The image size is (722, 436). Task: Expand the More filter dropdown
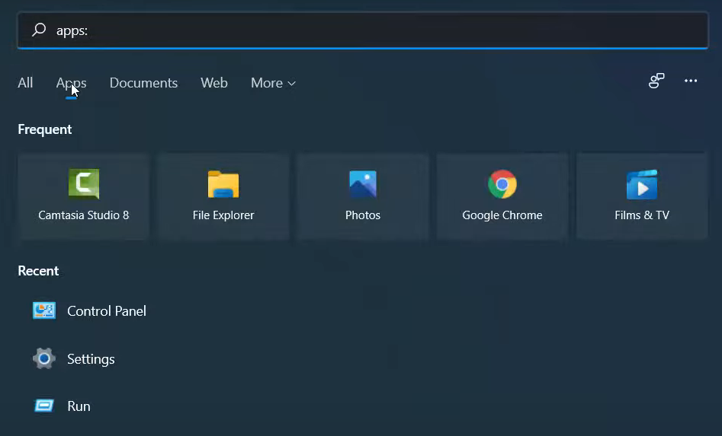coord(273,83)
